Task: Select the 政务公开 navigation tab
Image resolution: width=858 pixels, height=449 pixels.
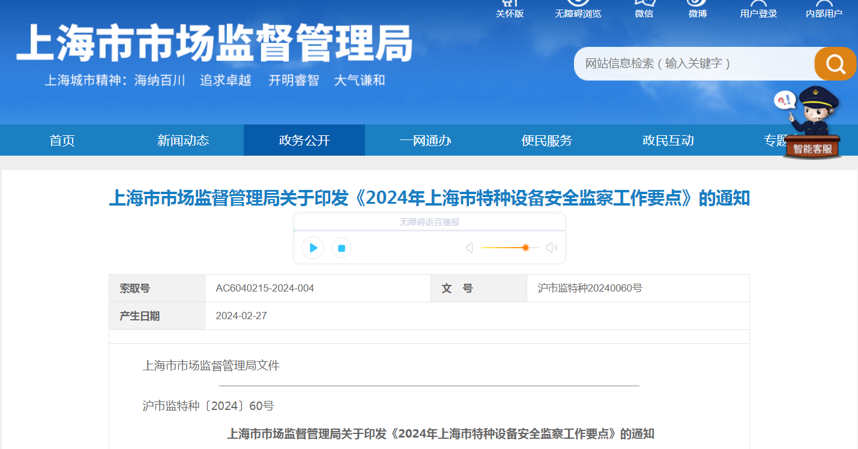Action: click(x=304, y=140)
